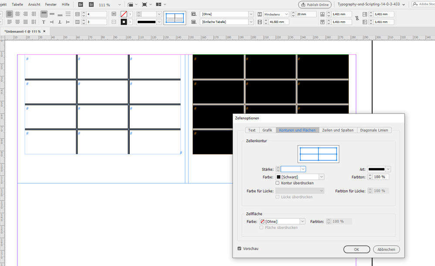The height and width of the screenshot is (266, 435).
Task: Open cell style dropdown [Ohne]
Action: coord(251,14)
